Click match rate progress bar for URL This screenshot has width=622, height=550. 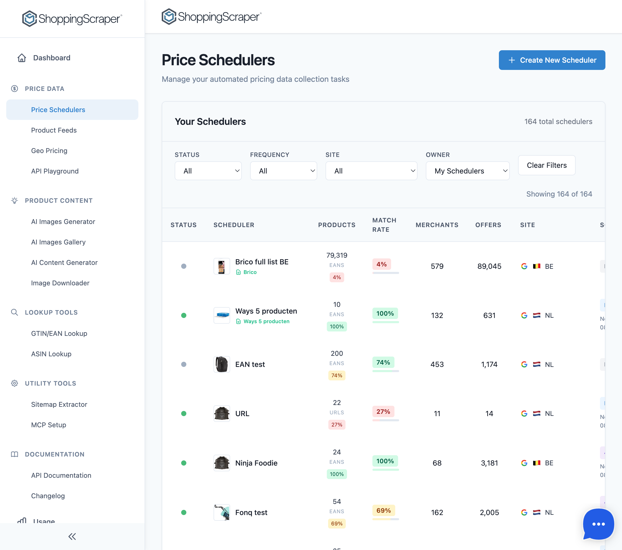(x=385, y=420)
